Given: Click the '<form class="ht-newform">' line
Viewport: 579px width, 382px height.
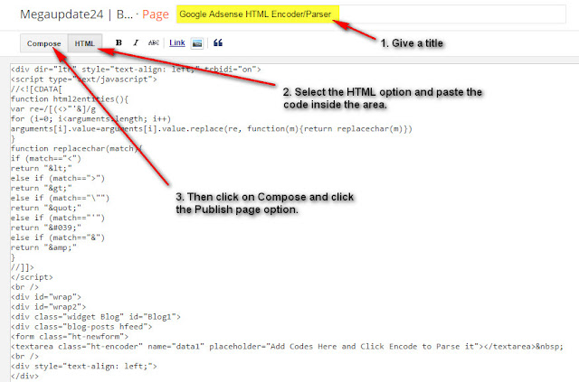Looking at the screenshot, I should 70,337.
